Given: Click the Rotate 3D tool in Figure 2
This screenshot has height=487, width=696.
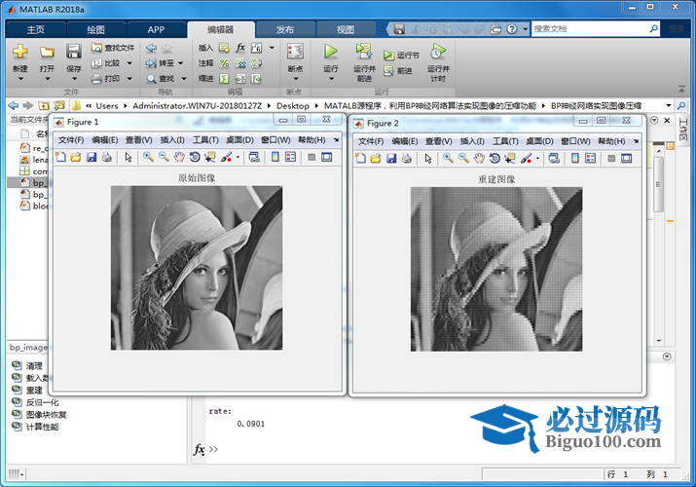Looking at the screenshot, I should [x=495, y=158].
